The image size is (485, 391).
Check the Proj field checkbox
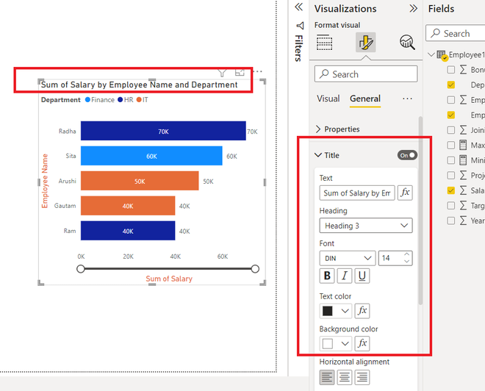click(451, 176)
